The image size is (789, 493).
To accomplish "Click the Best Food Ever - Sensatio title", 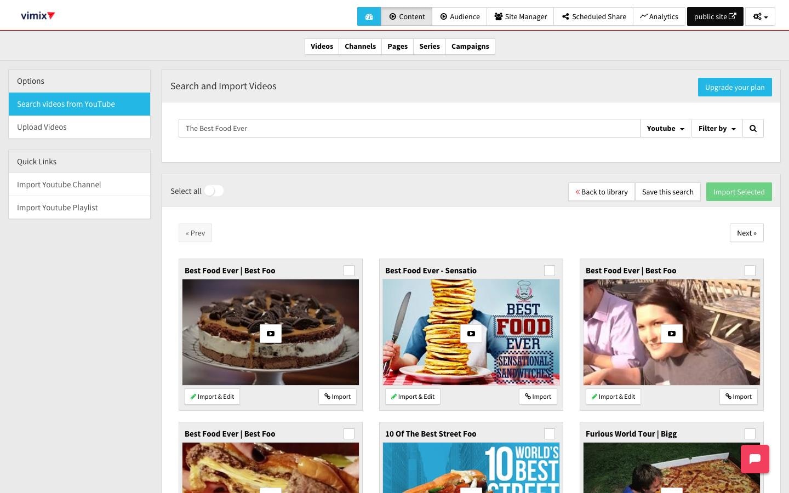I will [x=431, y=271].
